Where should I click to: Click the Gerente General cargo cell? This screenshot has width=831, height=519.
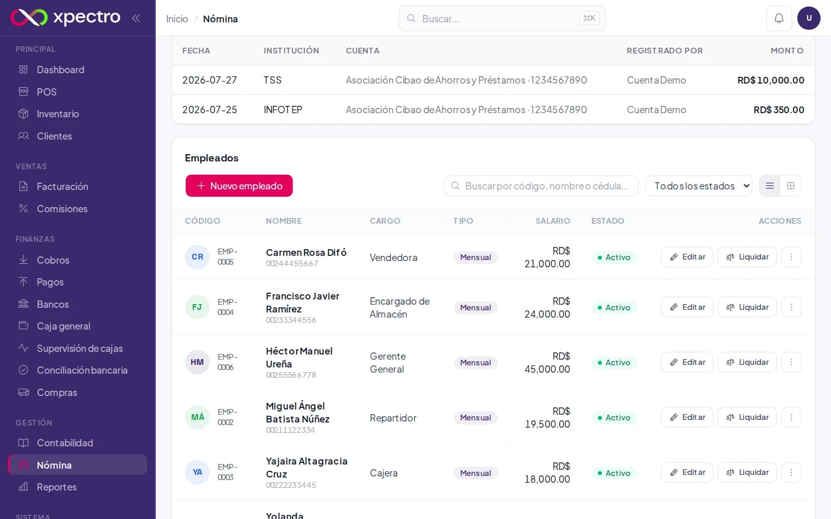coord(387,362)
